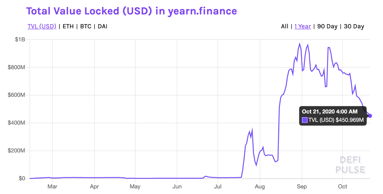Screen dimensions: 383x194
Task: Click the Aug label on x-axis
Action: tap(259, 187)
